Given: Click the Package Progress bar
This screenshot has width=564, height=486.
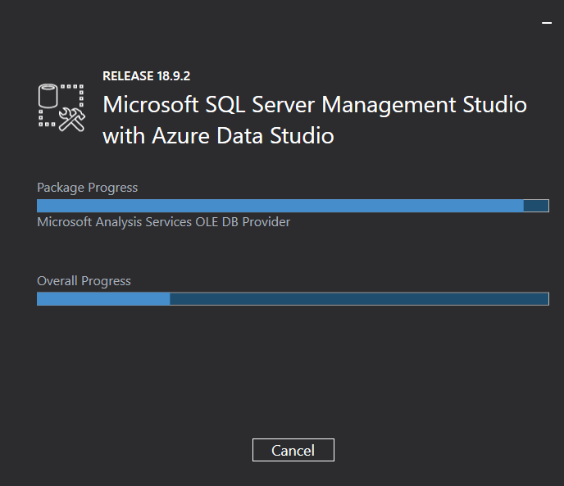Looking at the screenshot, I should [293, 206].
